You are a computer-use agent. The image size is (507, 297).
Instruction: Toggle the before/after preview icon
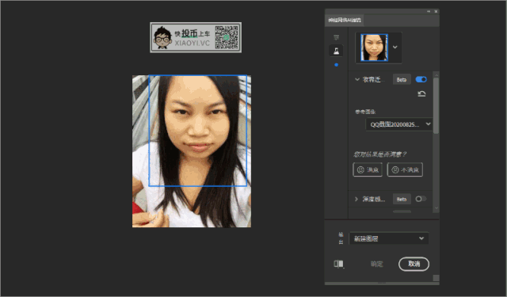[x=338, y=264]
